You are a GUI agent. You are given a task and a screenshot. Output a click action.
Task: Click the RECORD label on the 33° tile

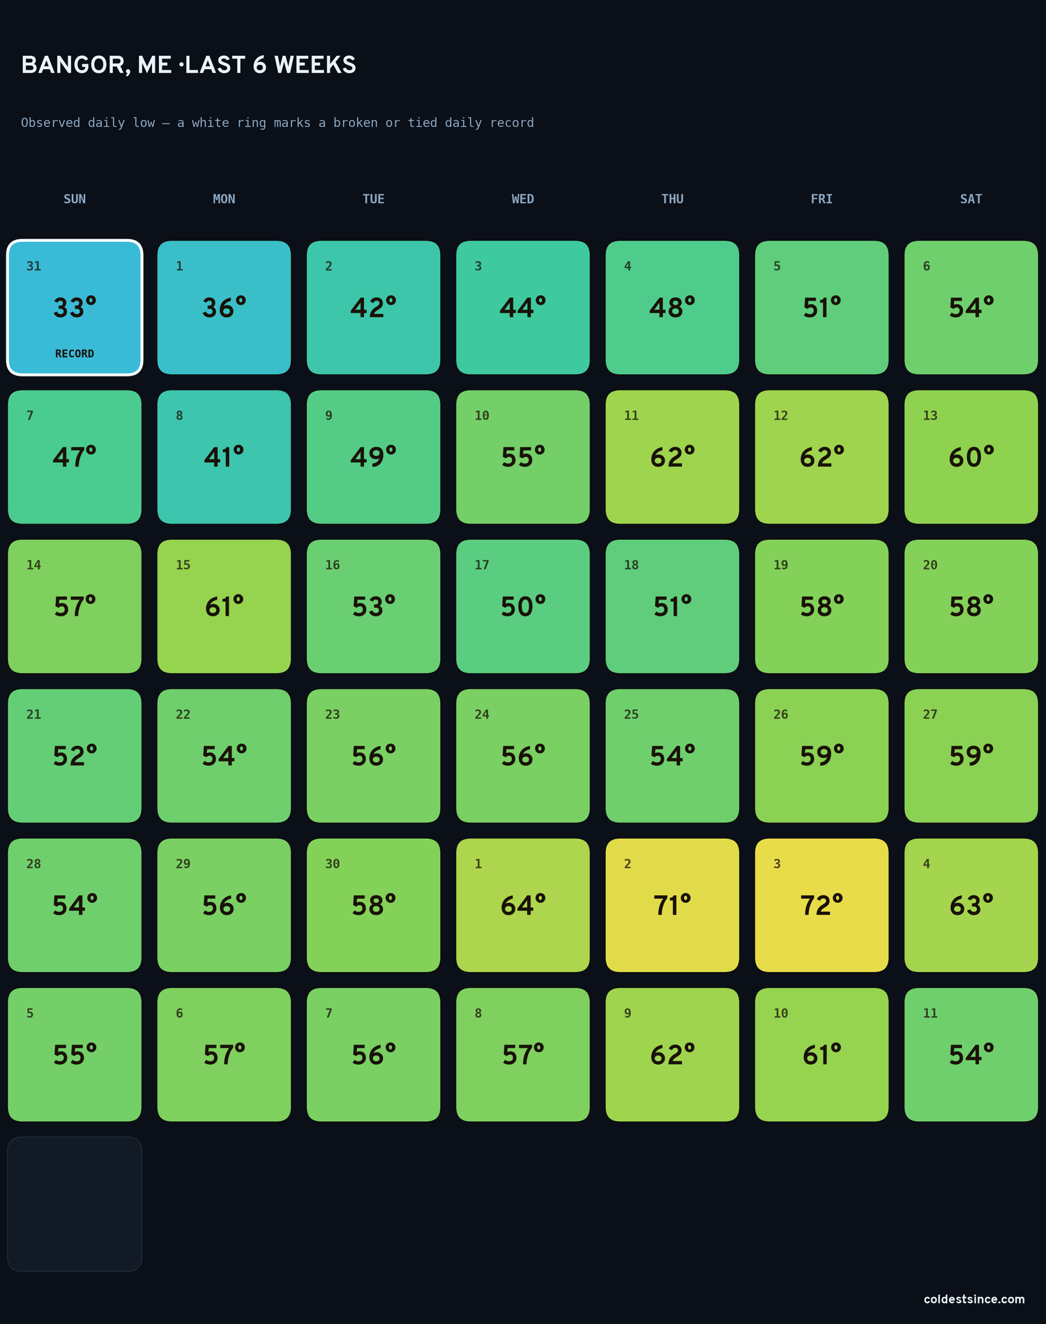[x=75, y=353]
